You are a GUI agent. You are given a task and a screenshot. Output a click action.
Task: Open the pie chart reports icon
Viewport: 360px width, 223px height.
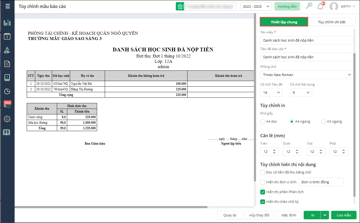pos(7,91)
